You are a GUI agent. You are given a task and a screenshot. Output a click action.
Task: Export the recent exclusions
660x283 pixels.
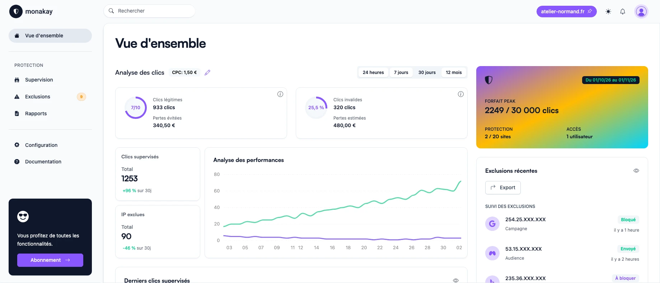[503, 187]
